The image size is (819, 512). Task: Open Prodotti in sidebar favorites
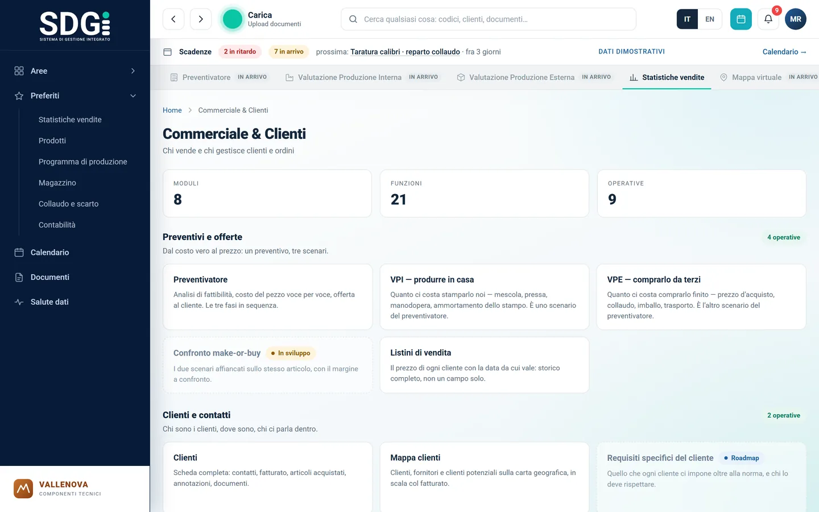[x=52, y=141]
